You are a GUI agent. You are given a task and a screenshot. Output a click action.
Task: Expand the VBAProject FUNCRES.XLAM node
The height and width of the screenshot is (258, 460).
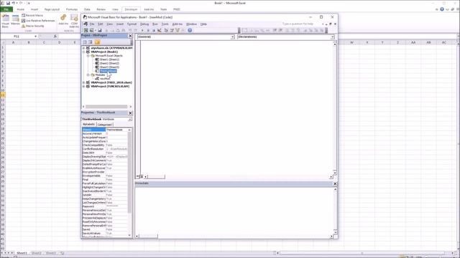point(83,86)
